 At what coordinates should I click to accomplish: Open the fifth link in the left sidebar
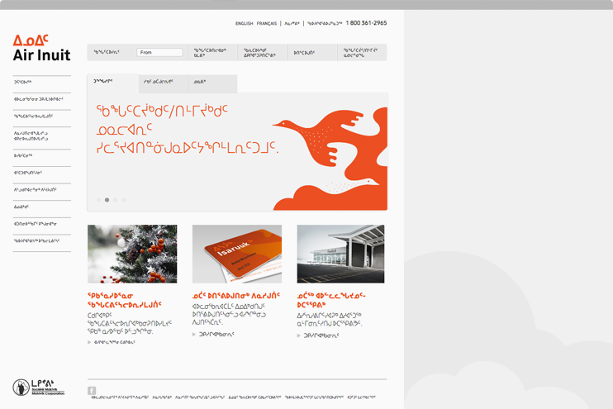click(x=23, y=155)
